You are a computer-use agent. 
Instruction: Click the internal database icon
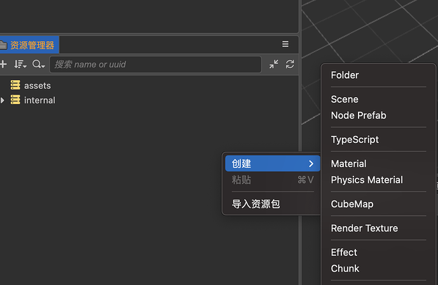(x=15, y=100)
